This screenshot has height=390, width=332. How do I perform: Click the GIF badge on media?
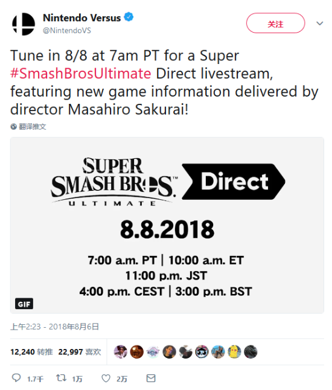24,304
